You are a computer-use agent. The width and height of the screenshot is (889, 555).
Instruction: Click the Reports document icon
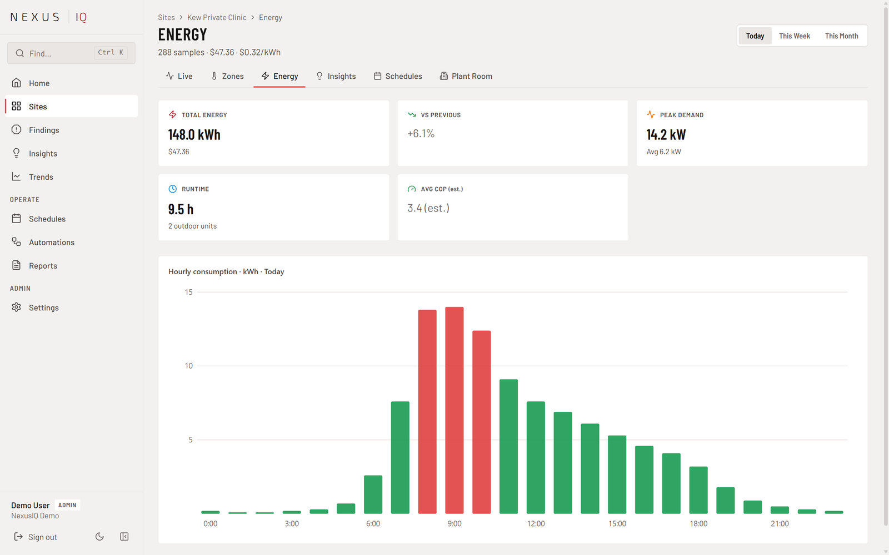click(x=17, y=265)
